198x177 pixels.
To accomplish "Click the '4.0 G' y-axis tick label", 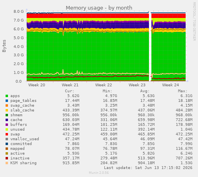I will pyautogui.click(x=19, y=47).
